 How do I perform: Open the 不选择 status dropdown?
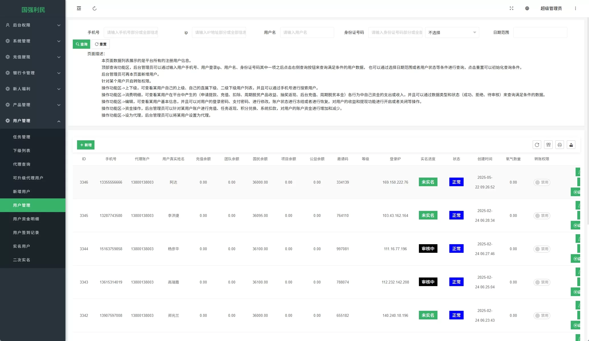tap(452, 32)
